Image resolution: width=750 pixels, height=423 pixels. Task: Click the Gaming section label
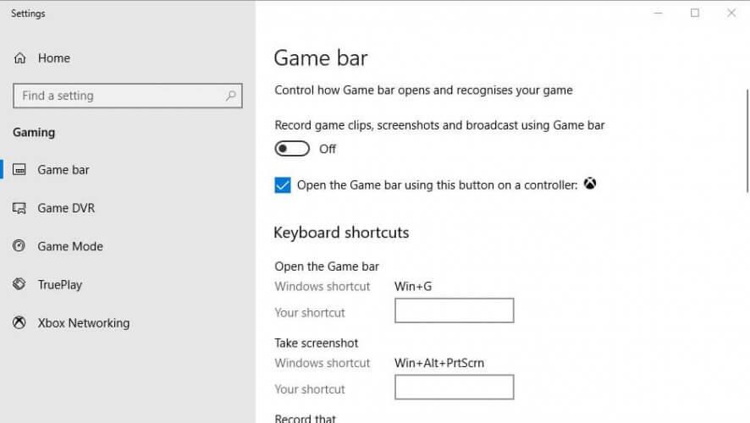[34, 132]
